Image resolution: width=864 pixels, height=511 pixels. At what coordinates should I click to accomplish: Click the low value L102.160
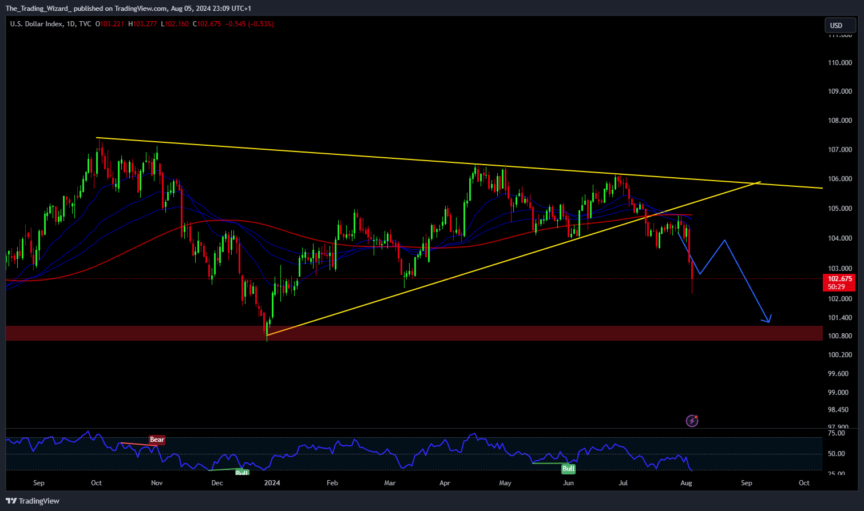pos(175,24)
